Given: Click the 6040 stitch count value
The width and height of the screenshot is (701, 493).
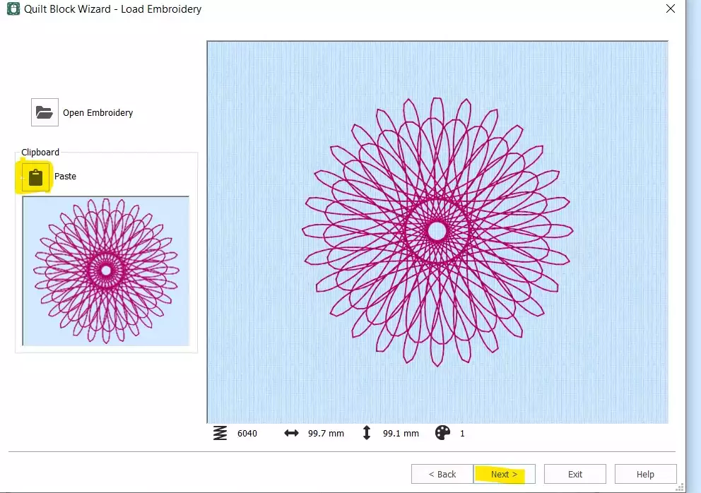Looking at the screenshot, I should (x=247, y=433).
